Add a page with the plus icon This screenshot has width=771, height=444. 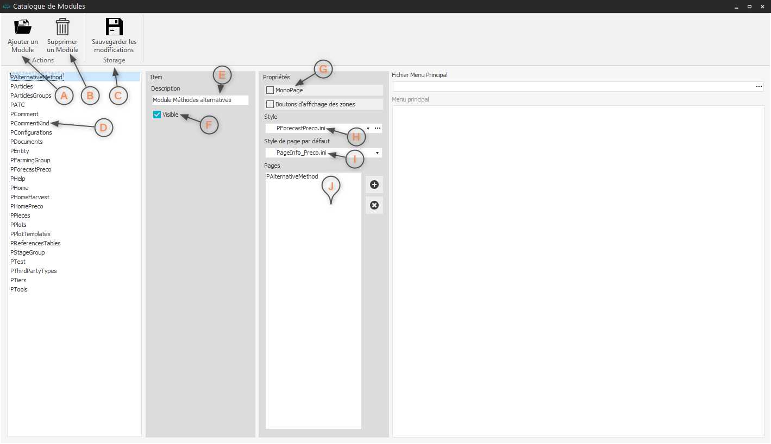click(x=374, y=185)
